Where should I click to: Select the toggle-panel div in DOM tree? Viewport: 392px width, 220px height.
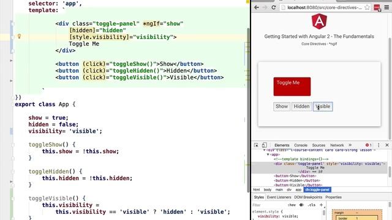pos(319,167)
